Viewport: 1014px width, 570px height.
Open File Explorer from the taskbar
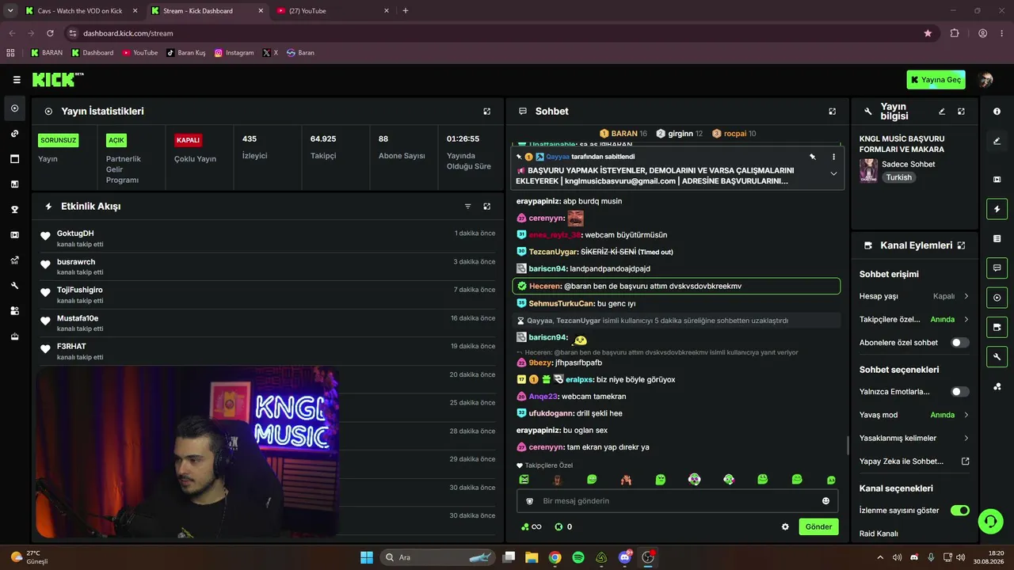(532, 557)
